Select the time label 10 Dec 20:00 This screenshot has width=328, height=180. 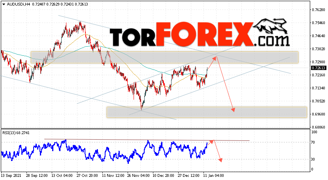[x=163, y=175]
